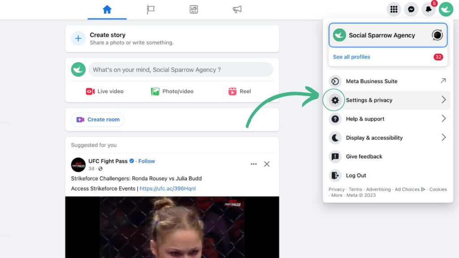Click the account avatar in top bar
This screenshot has width=459, height=258.
pos(446,9)
